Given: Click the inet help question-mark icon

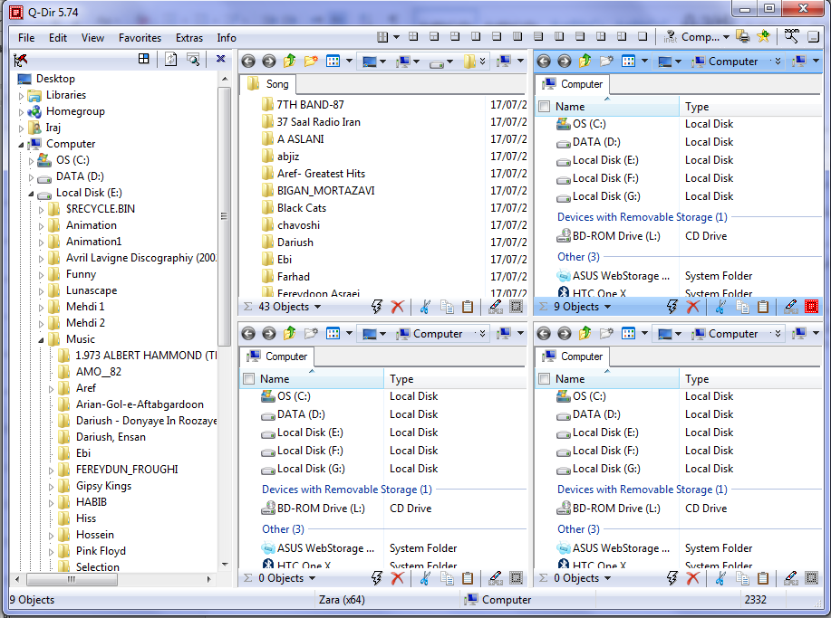Looking at the screenshot, I should [670, 37].
